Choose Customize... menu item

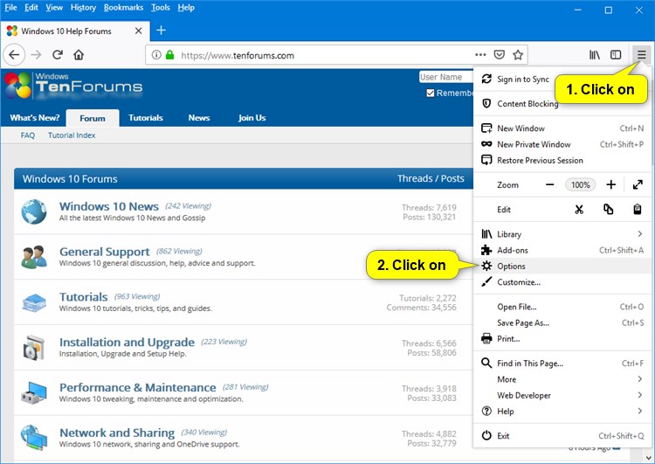[562, 282]
